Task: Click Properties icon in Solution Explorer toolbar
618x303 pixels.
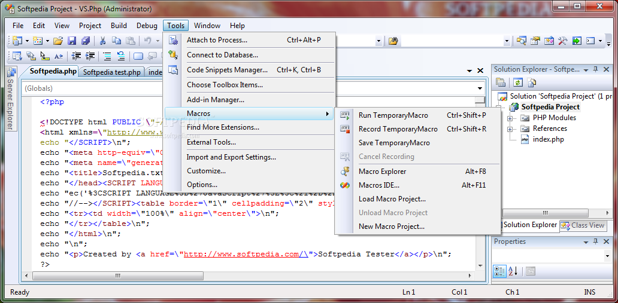Action: [x=501, y=82]
